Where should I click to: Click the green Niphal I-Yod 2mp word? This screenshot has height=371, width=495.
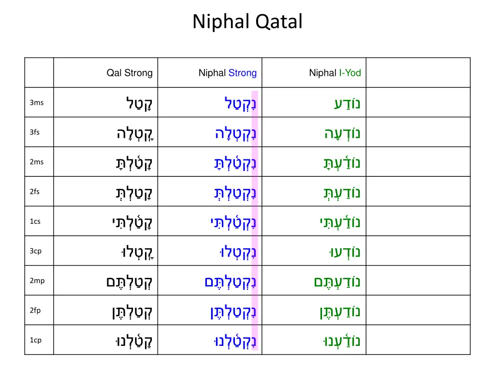click(x=337, y=282)
